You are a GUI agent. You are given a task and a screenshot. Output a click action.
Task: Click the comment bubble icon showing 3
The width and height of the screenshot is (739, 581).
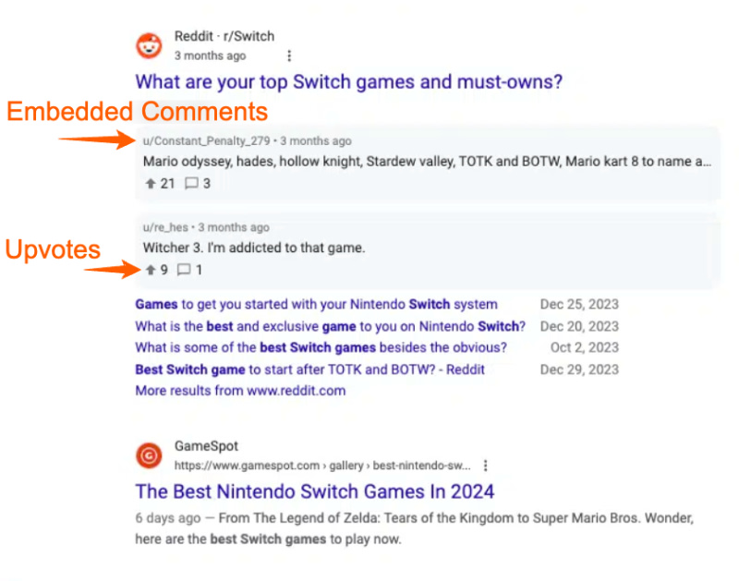(x=191, y=183)
